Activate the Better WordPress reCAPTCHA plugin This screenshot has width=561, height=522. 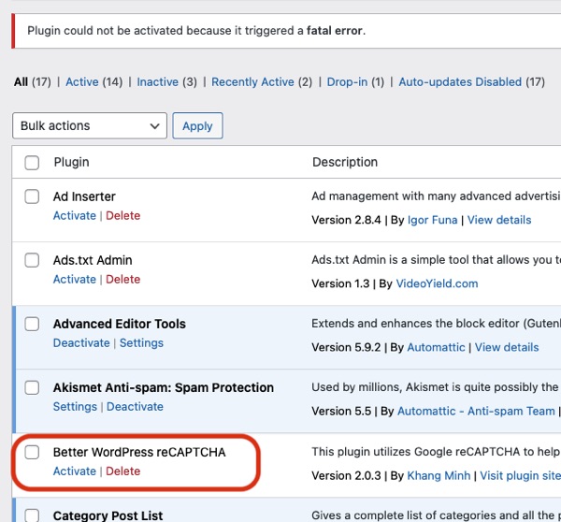tap(75, 471)
